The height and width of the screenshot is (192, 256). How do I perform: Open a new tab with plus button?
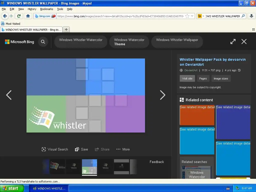click(x=66, y=29)
